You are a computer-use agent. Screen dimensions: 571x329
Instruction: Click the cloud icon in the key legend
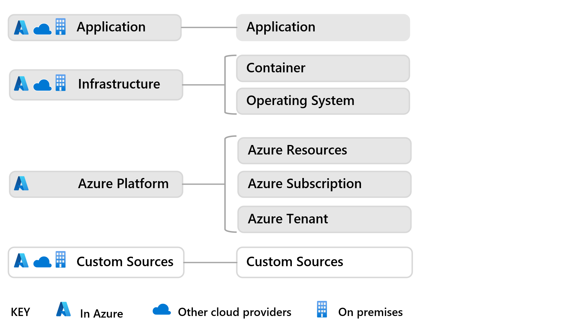point(162,309)
